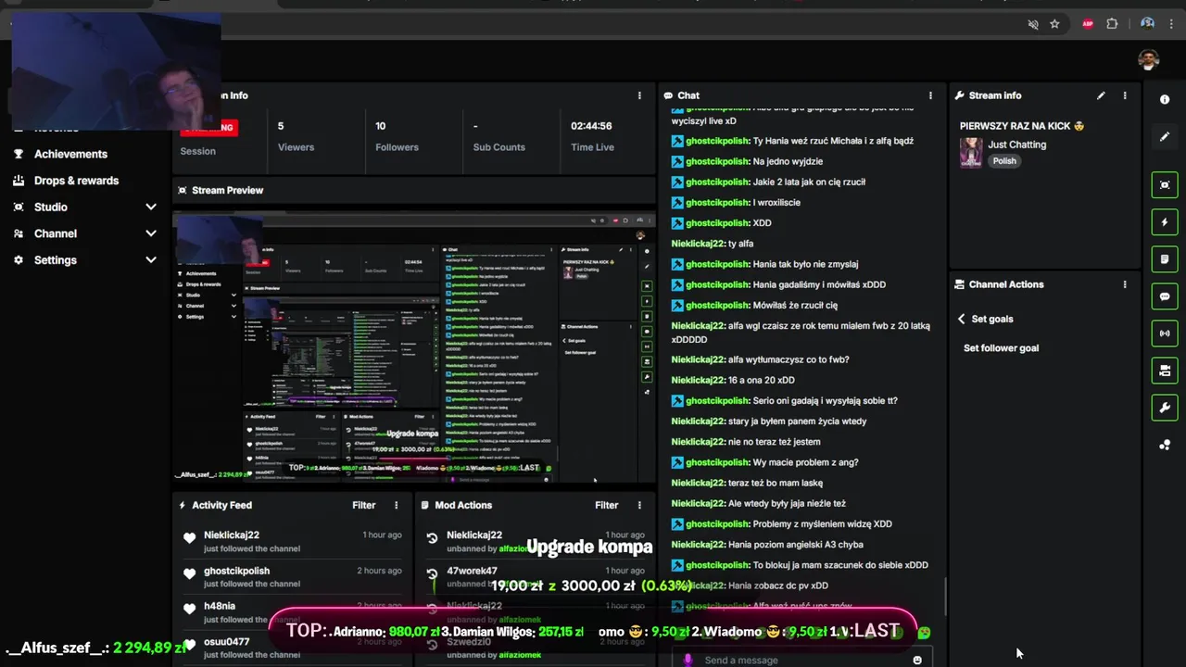Screen dimensions: 1186x667
Task: Open Activity Feed three-dot menu
Action: (x=396, y=505)
